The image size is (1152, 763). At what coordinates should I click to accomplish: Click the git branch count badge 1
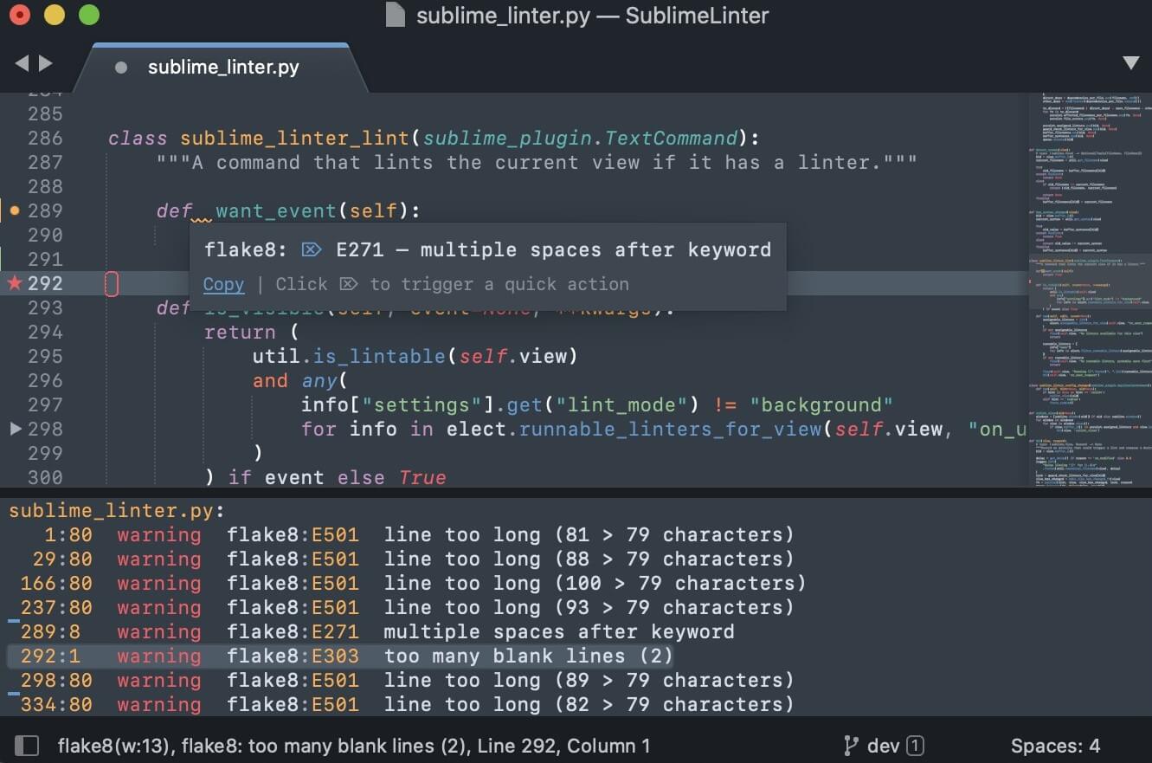point(916,746)
